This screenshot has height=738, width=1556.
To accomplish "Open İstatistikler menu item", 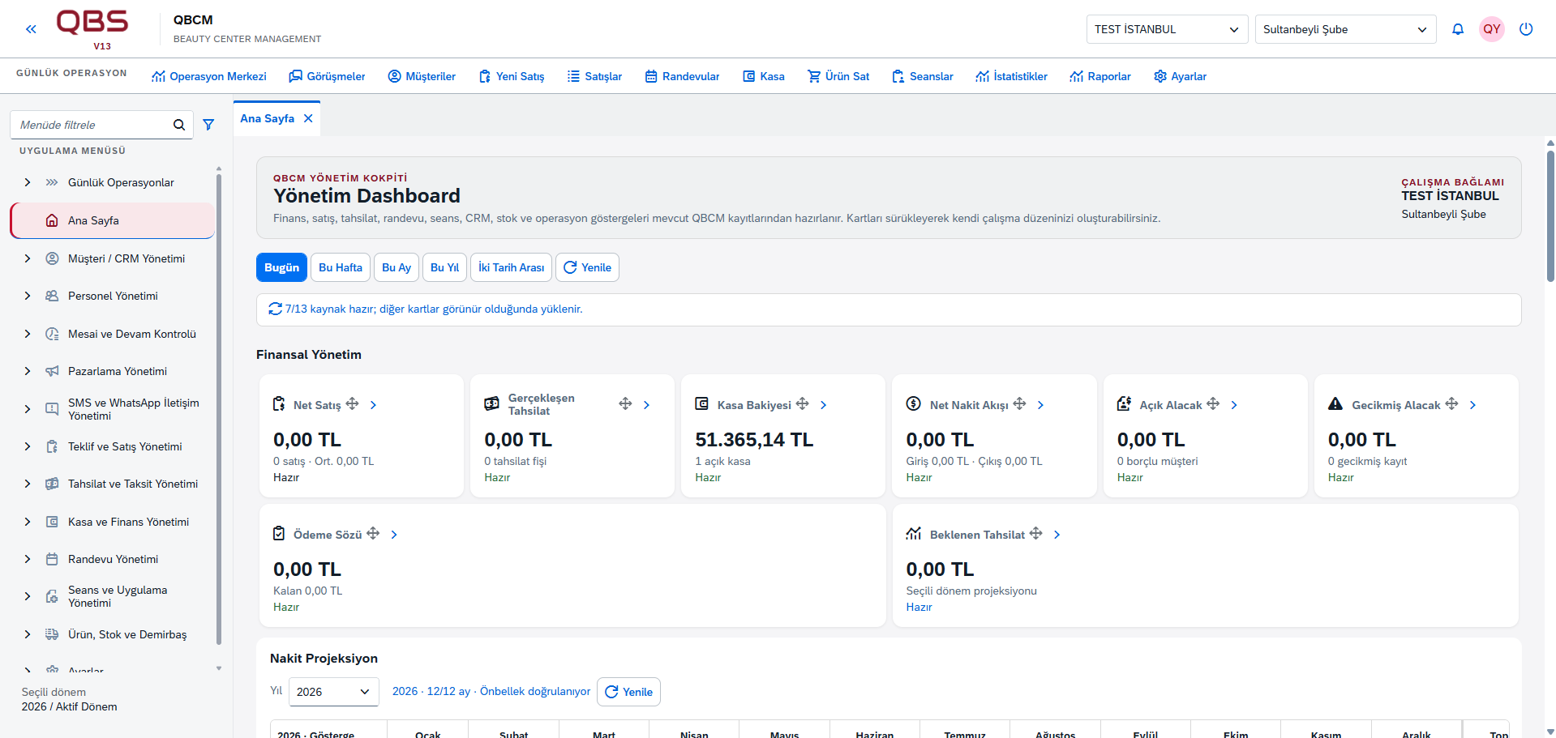I will pos(1011,76).
